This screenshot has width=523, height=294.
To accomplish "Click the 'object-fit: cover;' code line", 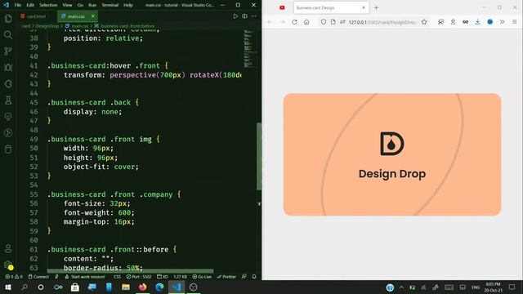I will (x=101, y=167).
